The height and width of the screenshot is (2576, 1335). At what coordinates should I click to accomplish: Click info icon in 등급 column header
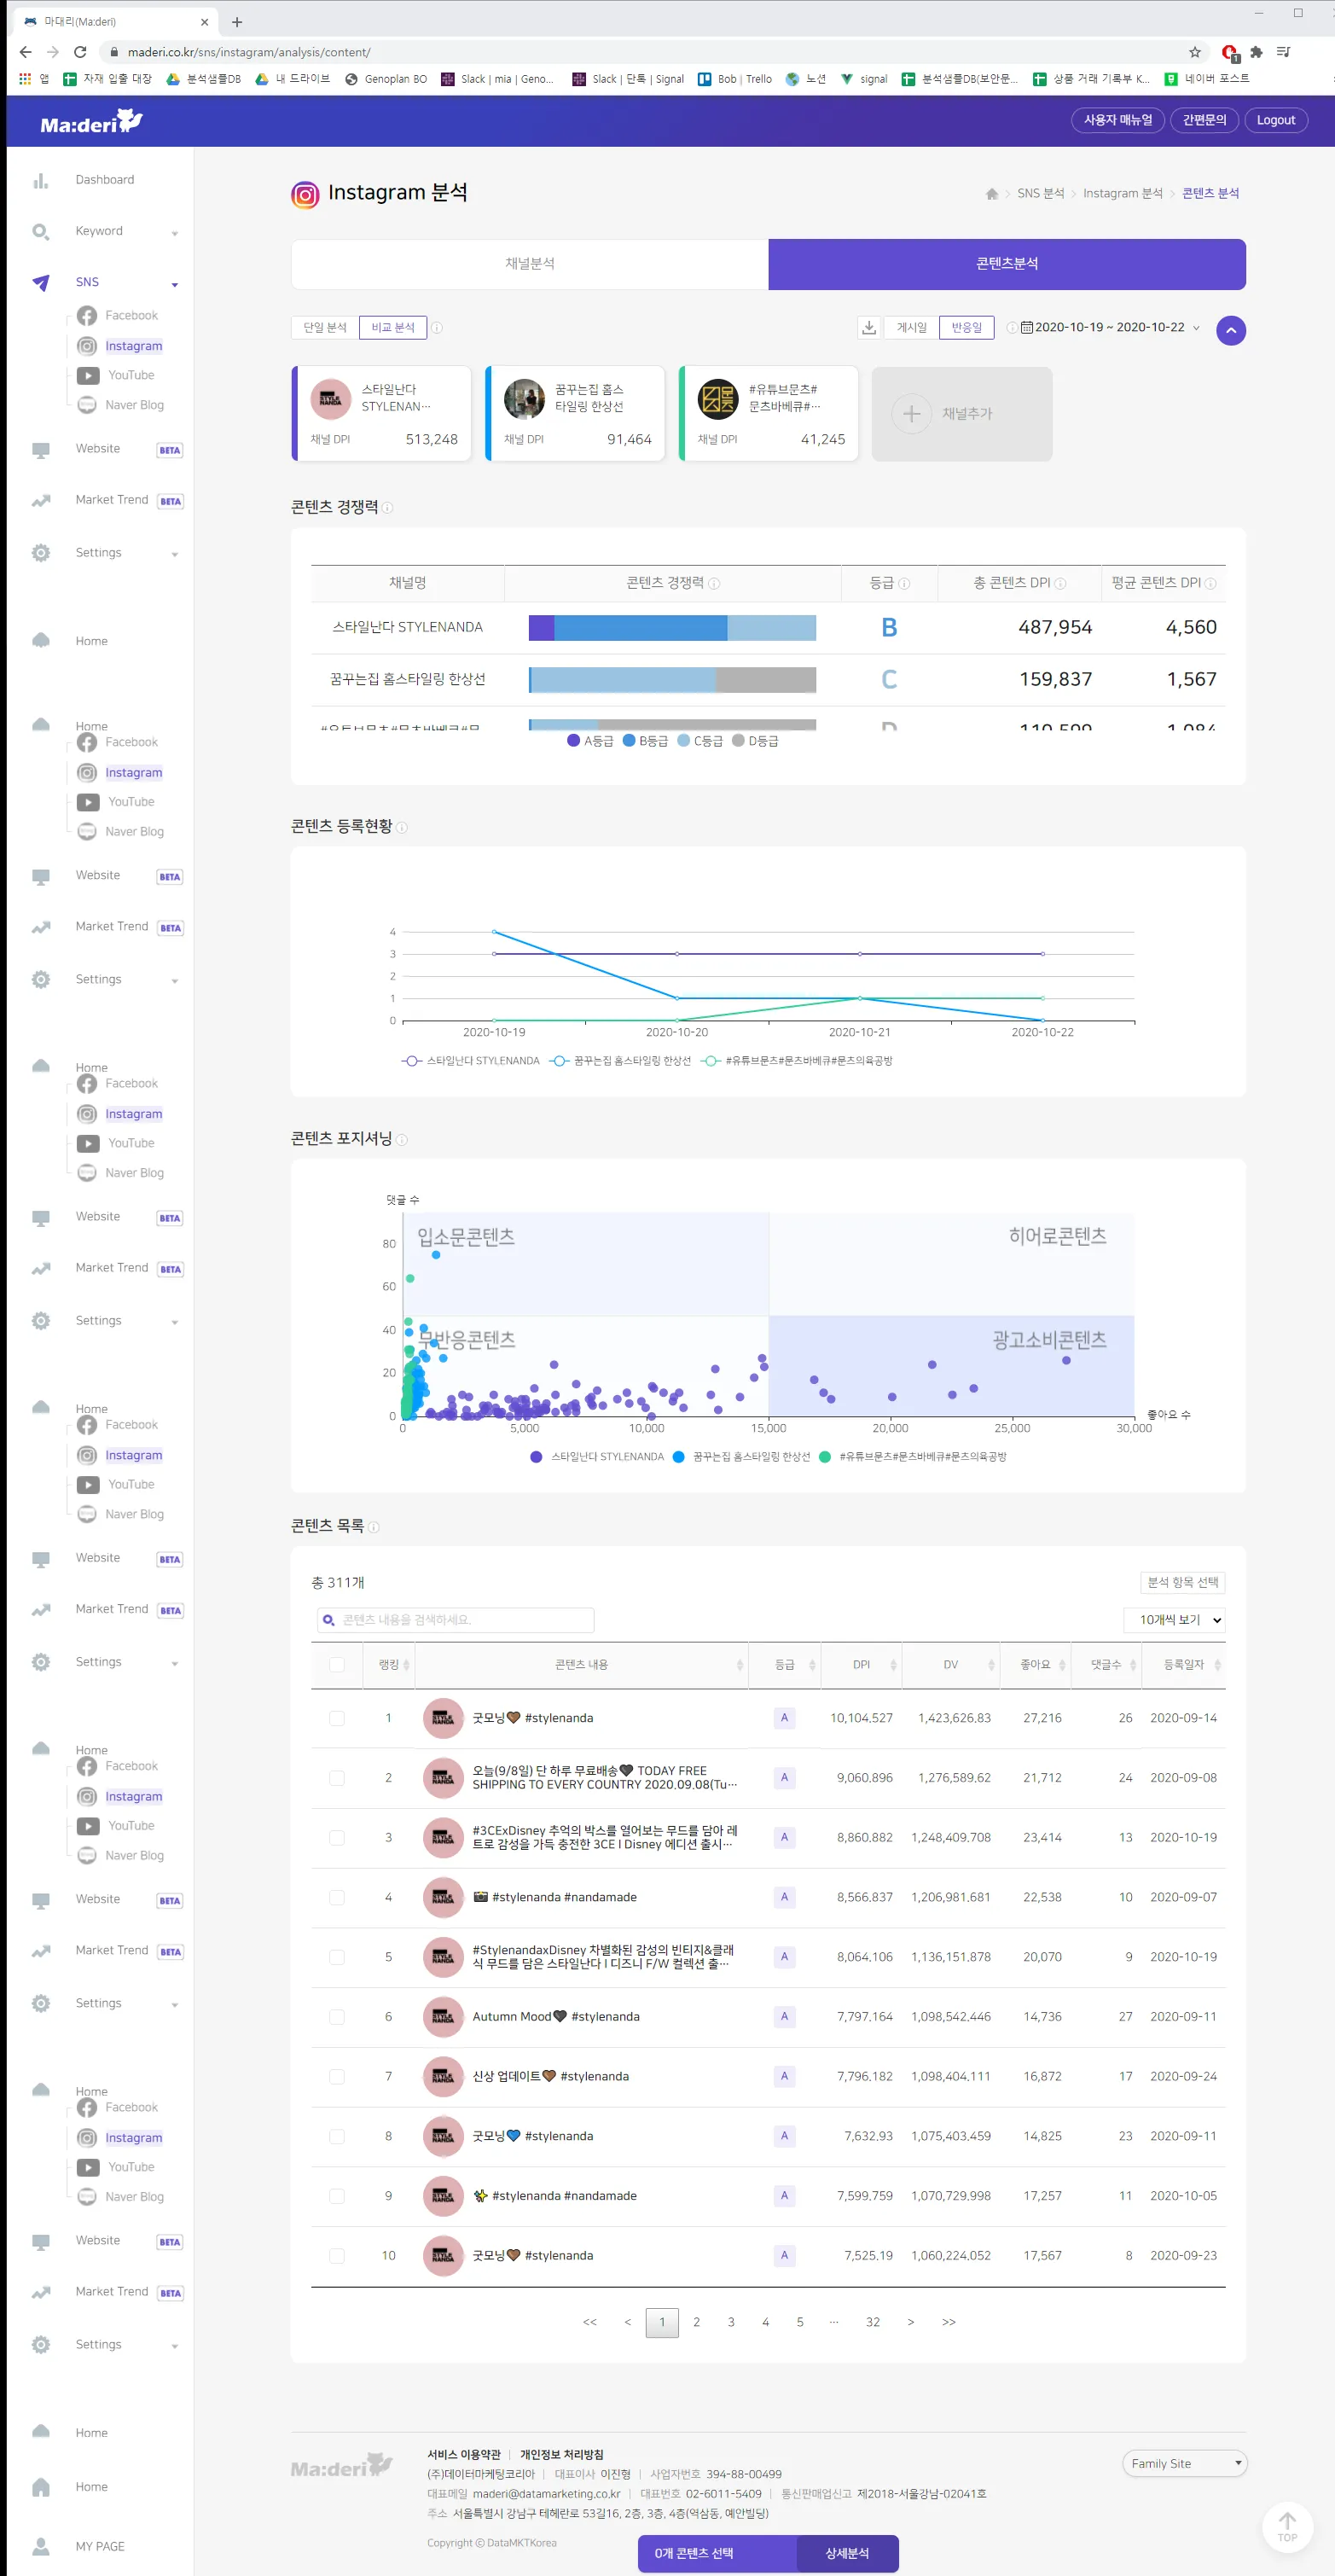904,583
